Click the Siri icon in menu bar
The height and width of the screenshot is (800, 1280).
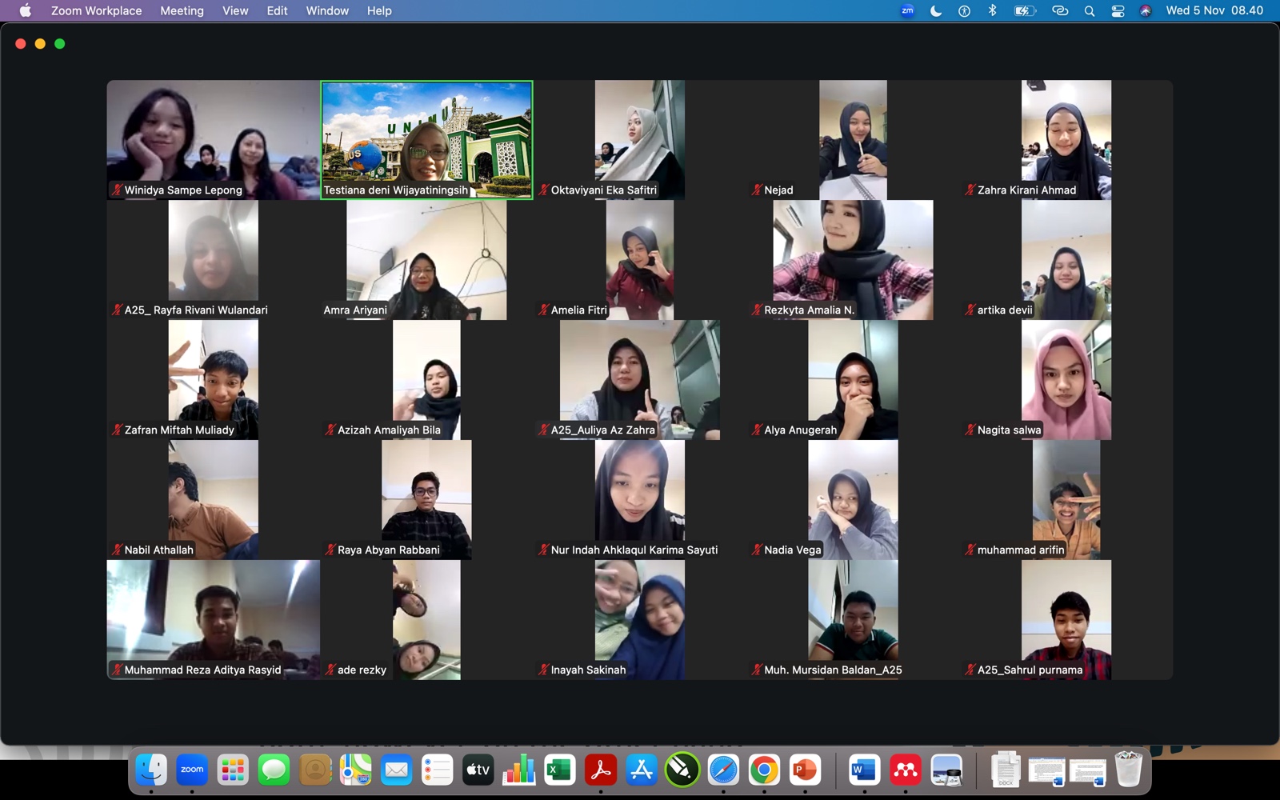tap(1146, 10)
